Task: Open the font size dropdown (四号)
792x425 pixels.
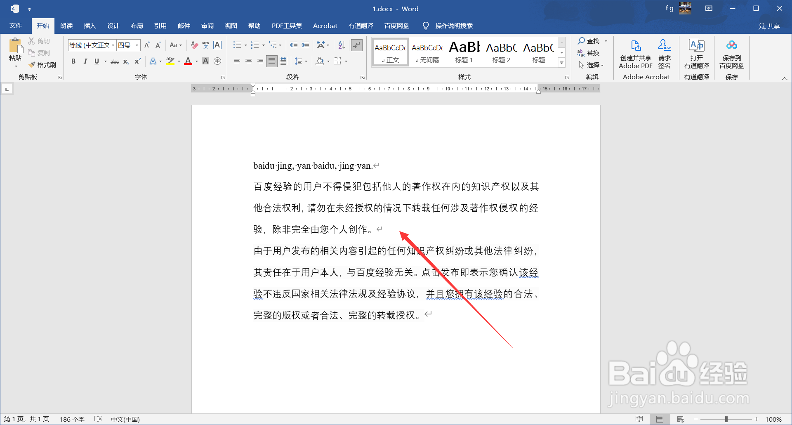Action: [137, 45]
